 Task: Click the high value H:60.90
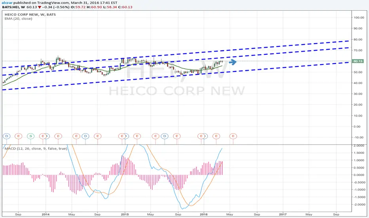[94, 7]
